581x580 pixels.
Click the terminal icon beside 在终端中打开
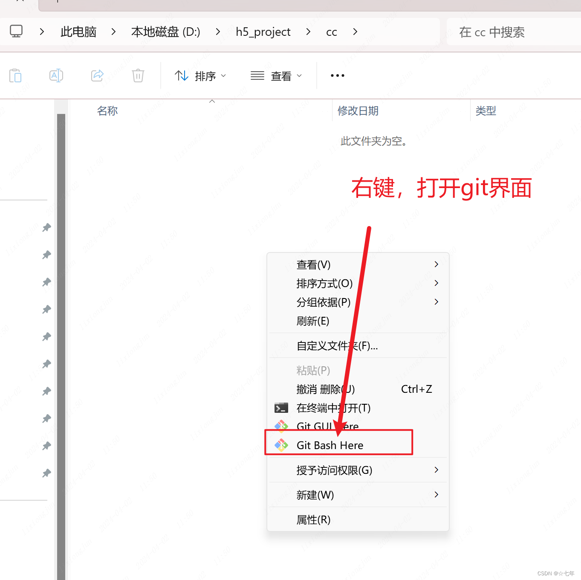[x=281, y=408]
